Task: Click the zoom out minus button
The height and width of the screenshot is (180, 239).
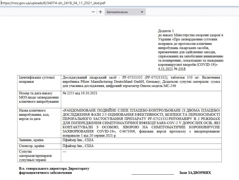Action: [x=94, y=12]
